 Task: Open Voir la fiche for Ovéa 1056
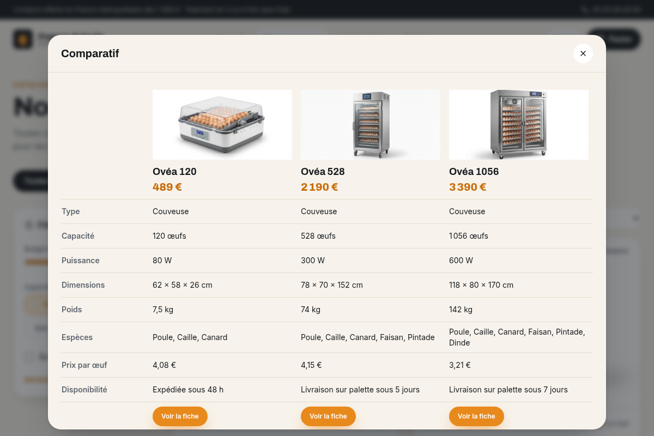[x=476, y=416]
